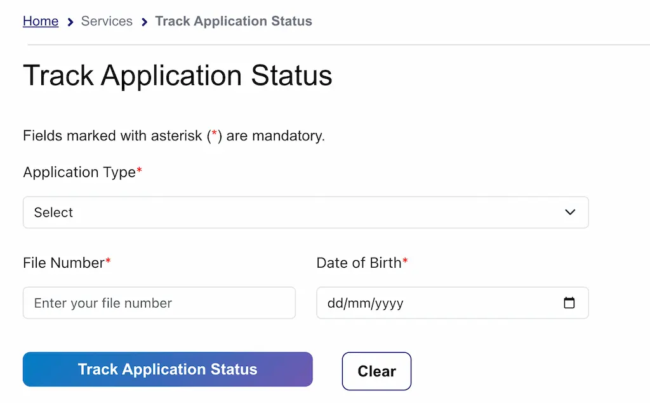Click the down arrow of Application Type dropdown
Image resolution: width=650 pixels, height=403 pixels.
tap(570, 212)
